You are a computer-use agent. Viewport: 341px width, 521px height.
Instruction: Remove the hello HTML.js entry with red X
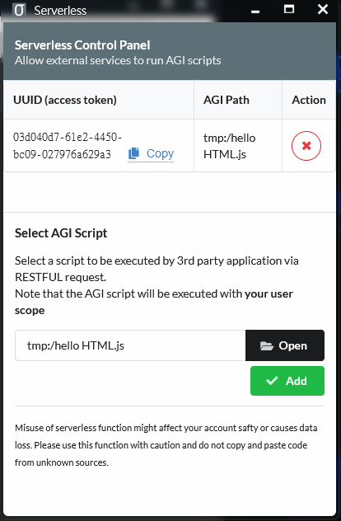click(306, 146)
